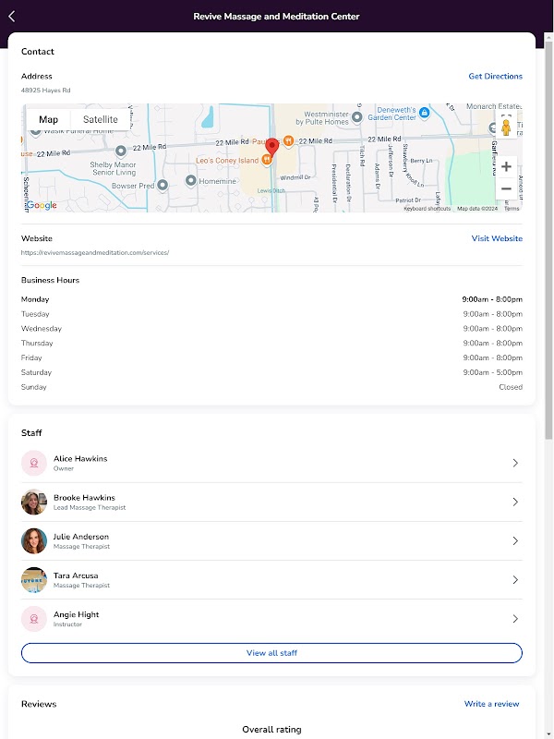Click the Bowser Pred map marker
Viewport: 554px width, 739px height.
coord(163,186)
